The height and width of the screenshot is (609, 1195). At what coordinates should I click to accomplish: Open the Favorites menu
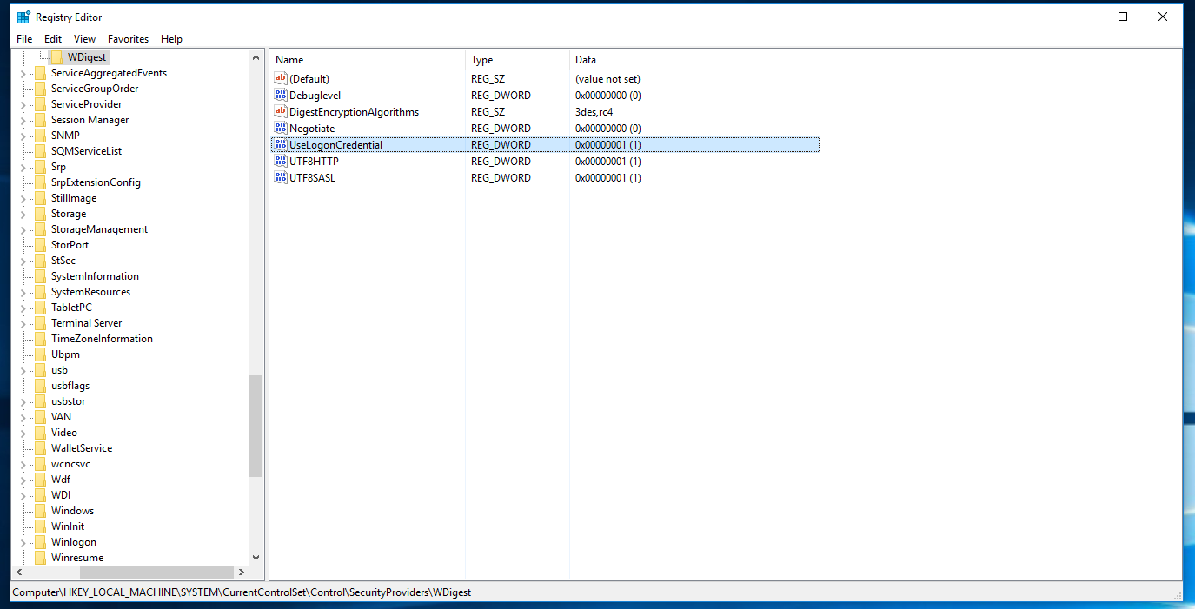point(128,39)
